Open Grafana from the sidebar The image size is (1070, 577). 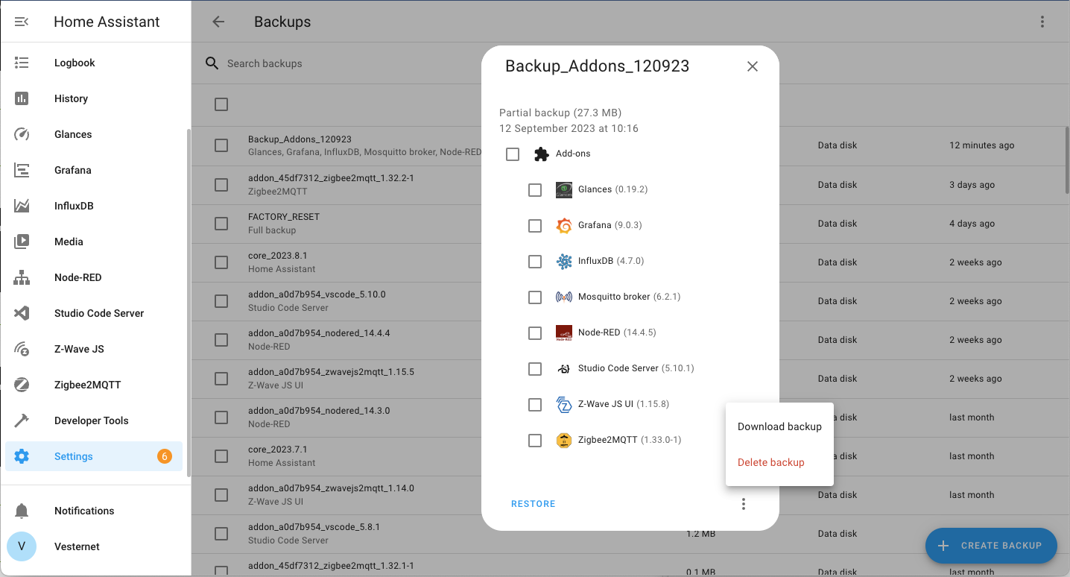click(x=94, y=170)
